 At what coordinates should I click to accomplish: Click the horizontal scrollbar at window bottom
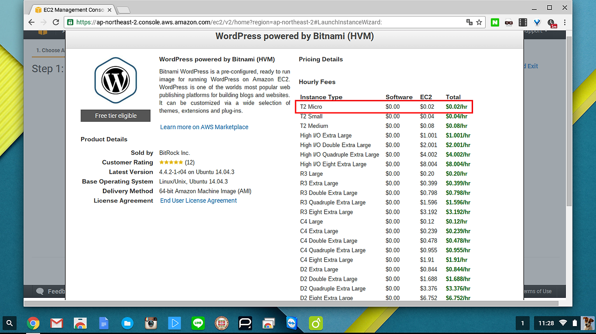[291, 303]
